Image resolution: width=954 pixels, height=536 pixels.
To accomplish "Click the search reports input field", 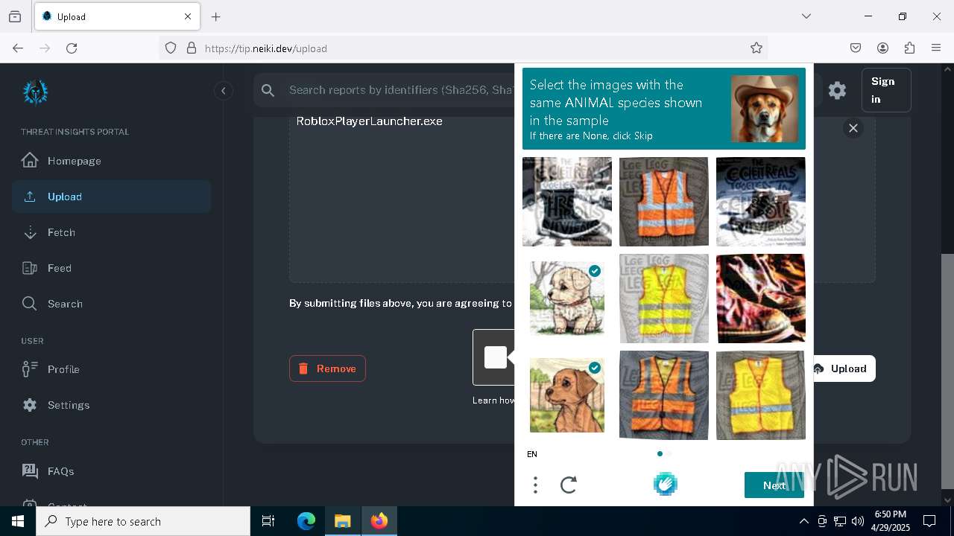I will click(x=401, y=90).
